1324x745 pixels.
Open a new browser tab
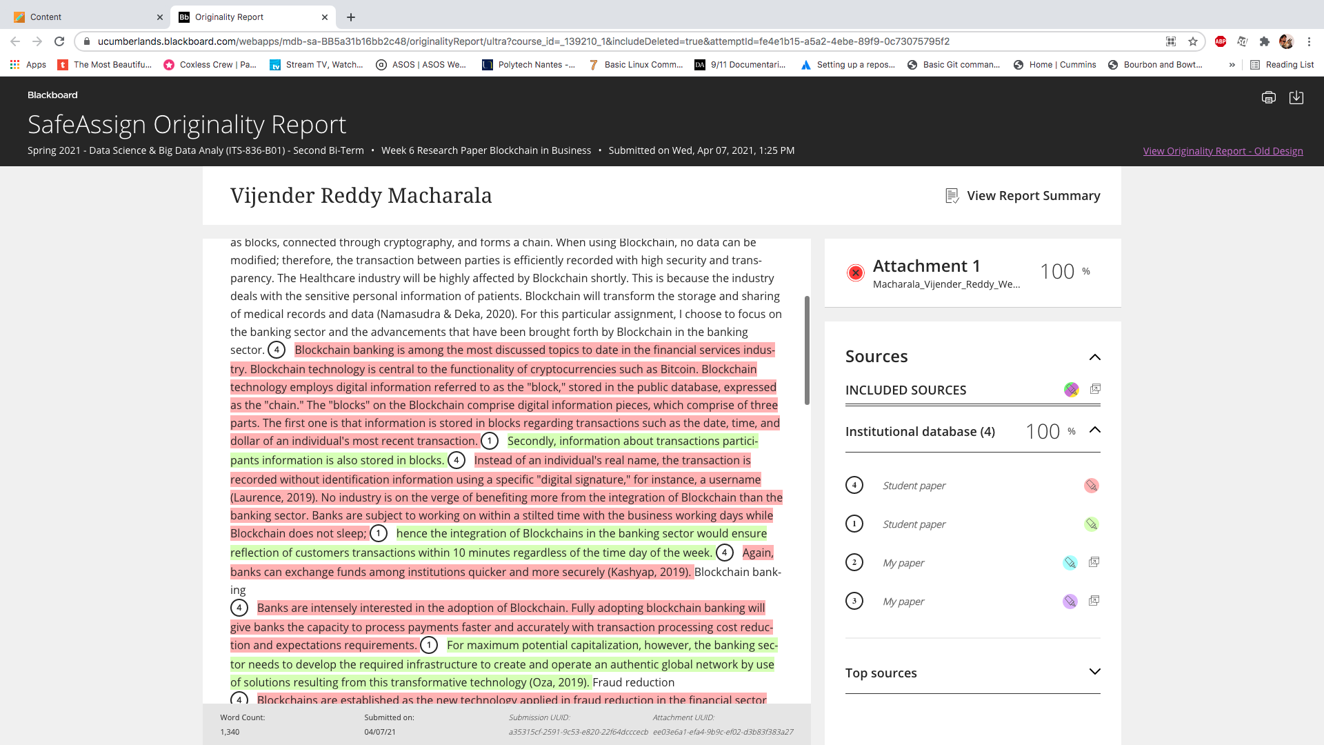351,17
